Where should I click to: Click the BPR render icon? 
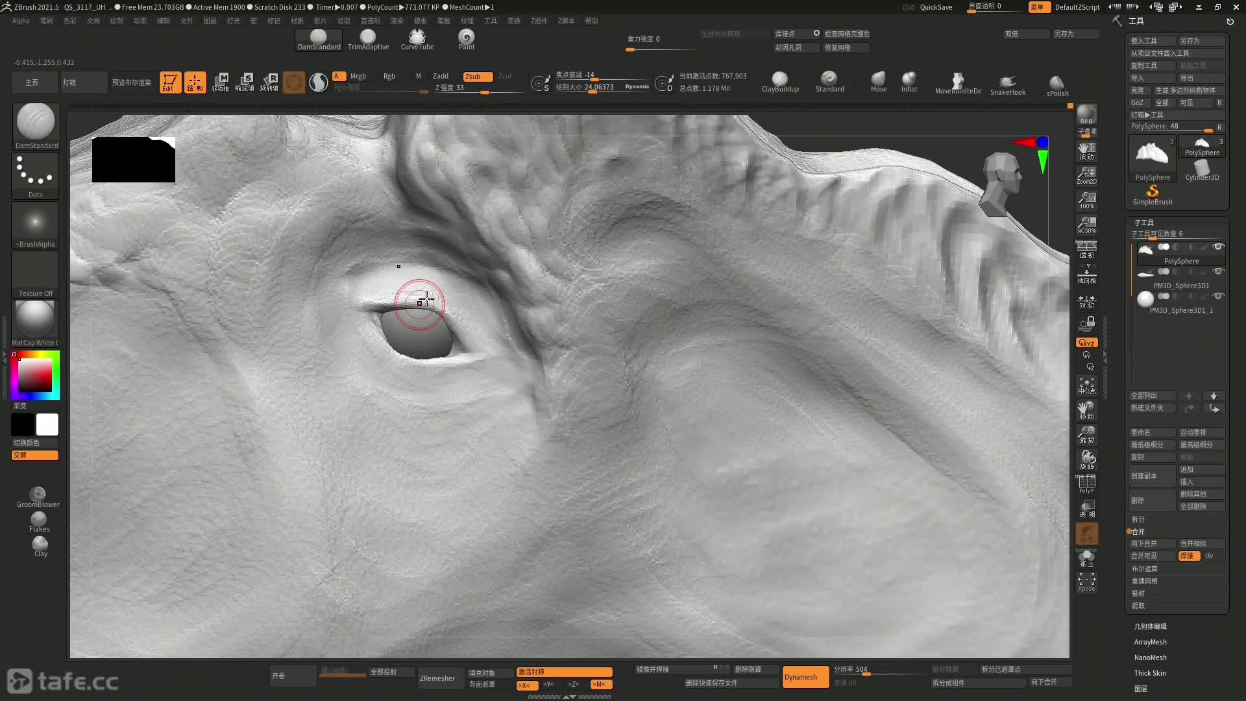(x=1086, y=115)
